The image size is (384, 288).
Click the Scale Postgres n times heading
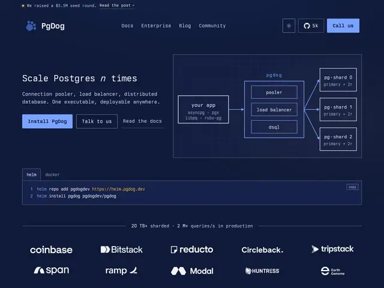coord(80,79)
